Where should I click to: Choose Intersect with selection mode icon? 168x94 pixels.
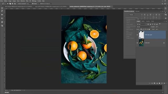point(15,4)
